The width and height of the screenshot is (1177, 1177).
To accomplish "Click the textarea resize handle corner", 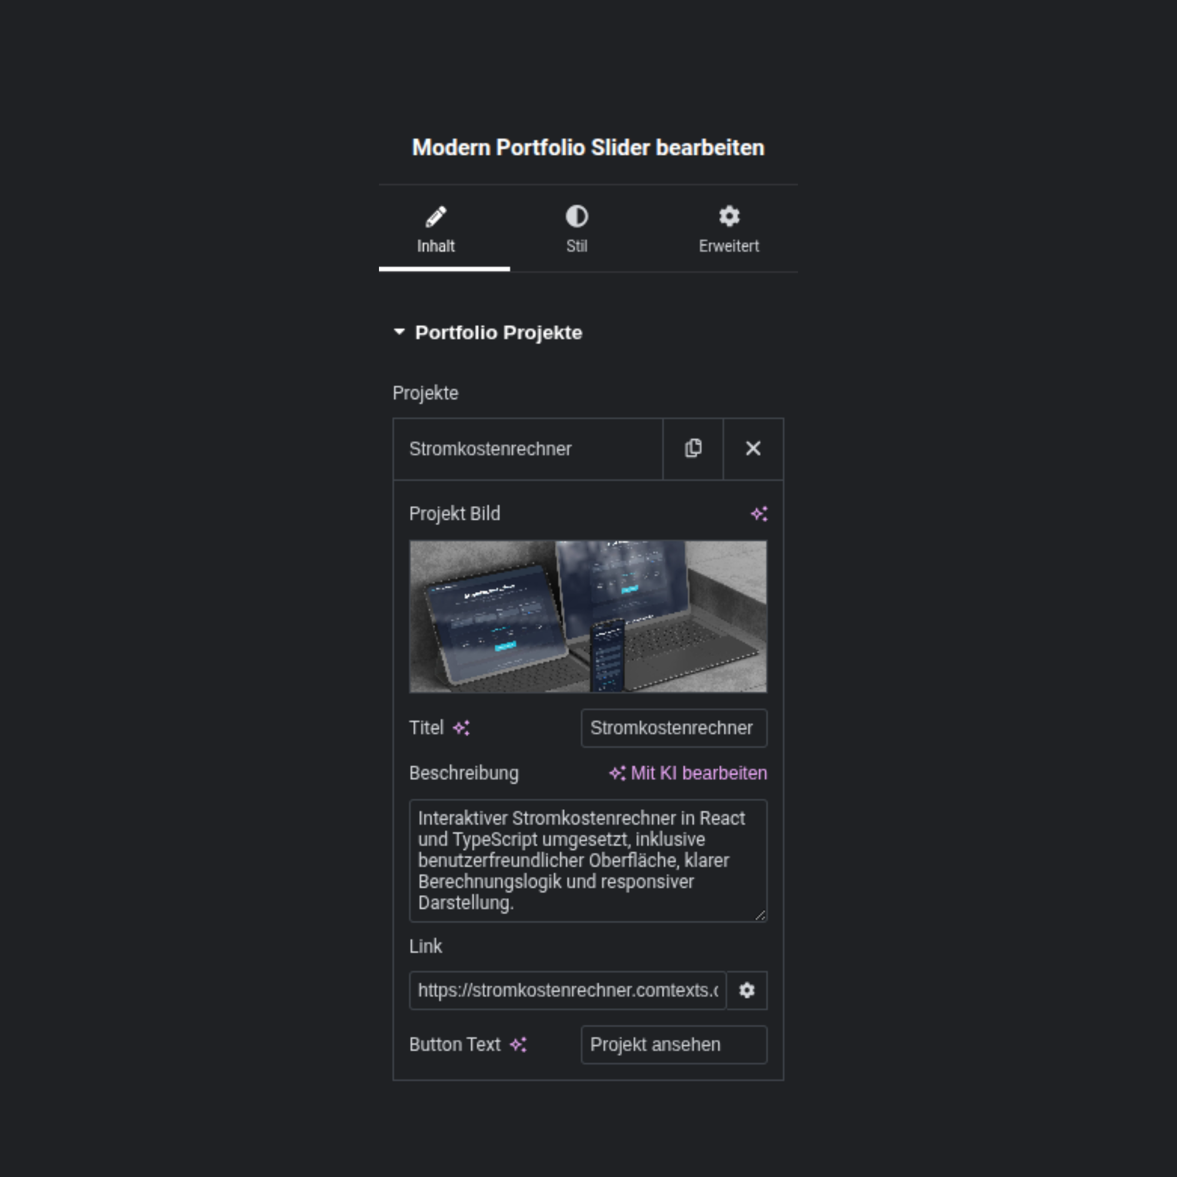I will 760,915.
